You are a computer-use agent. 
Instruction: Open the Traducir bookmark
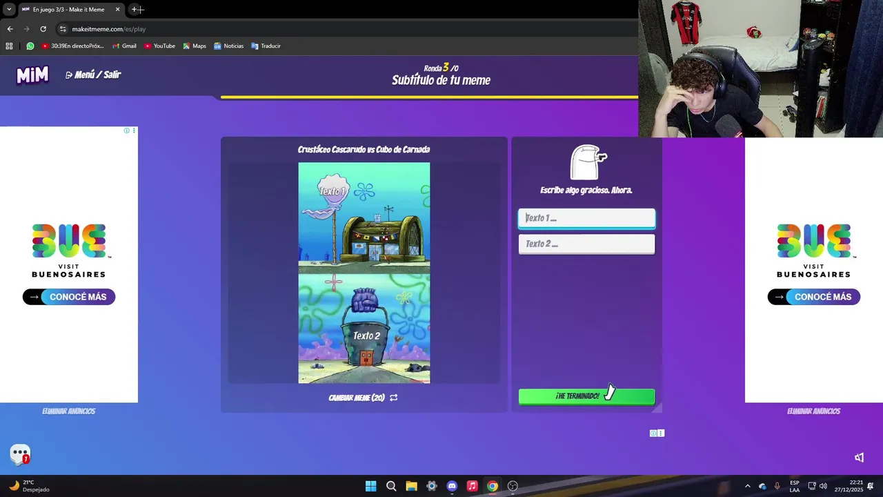click(266, 46)
